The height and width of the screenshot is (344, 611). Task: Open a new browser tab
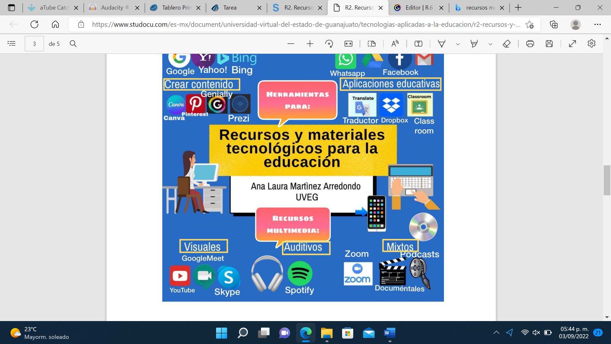coord(519,8)
